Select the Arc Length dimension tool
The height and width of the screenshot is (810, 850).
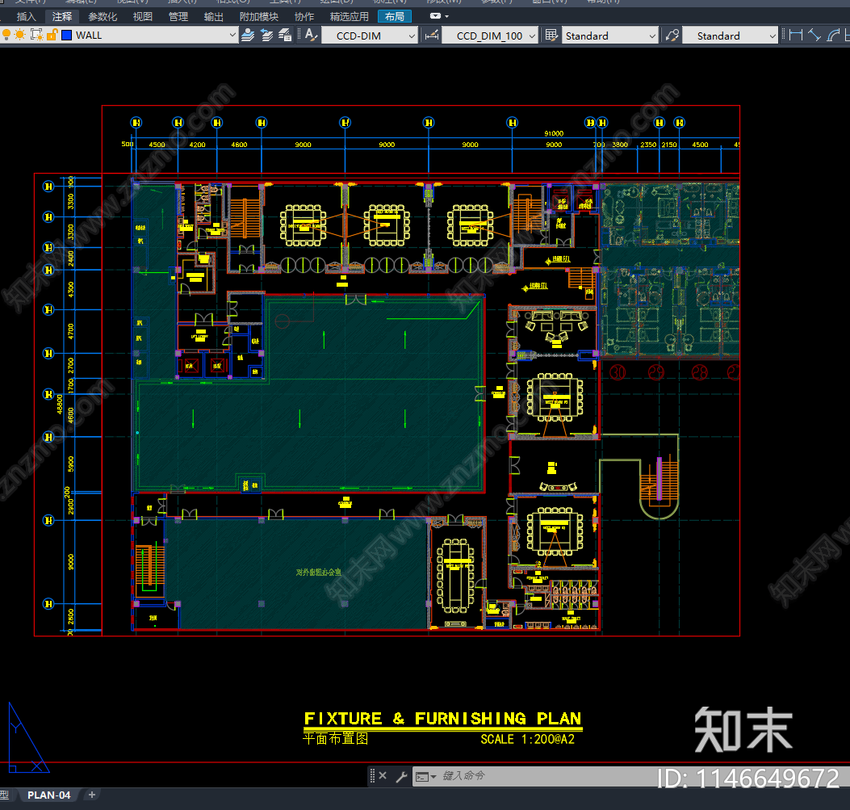coord(833,36)
